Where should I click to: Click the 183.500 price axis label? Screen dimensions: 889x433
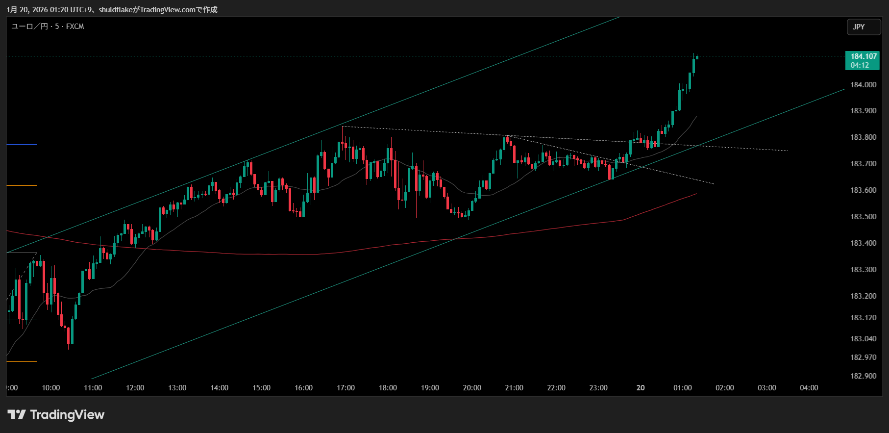(x=863, y=217)
